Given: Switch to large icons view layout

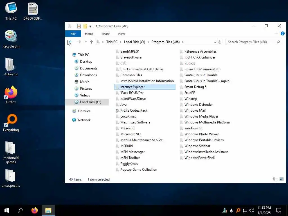Looking at the screenshot, I should (x=281, y=179).
